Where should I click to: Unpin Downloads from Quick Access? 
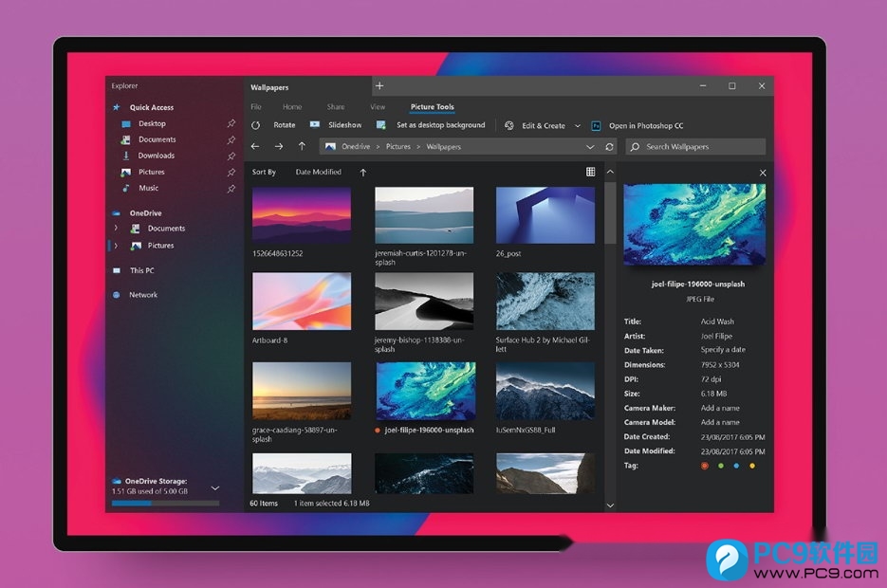coord(231,156)
